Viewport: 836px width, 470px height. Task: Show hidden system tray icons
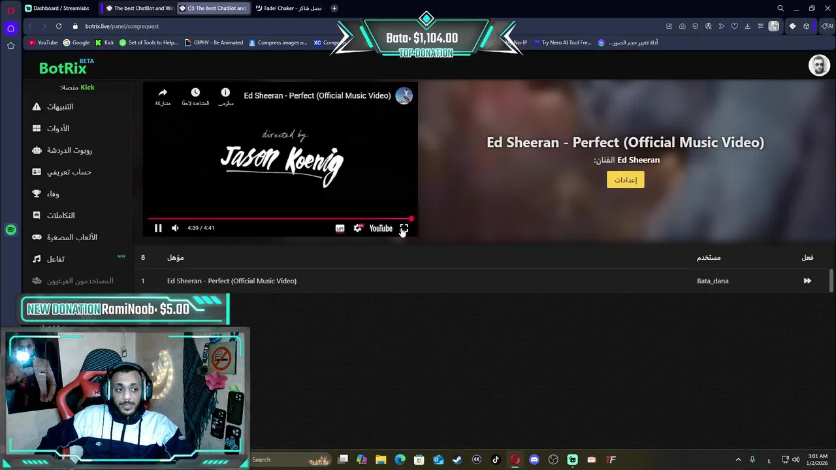pyautogui.click(x=738, y=460)
